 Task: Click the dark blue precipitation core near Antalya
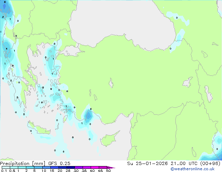[x=89, y=115]
